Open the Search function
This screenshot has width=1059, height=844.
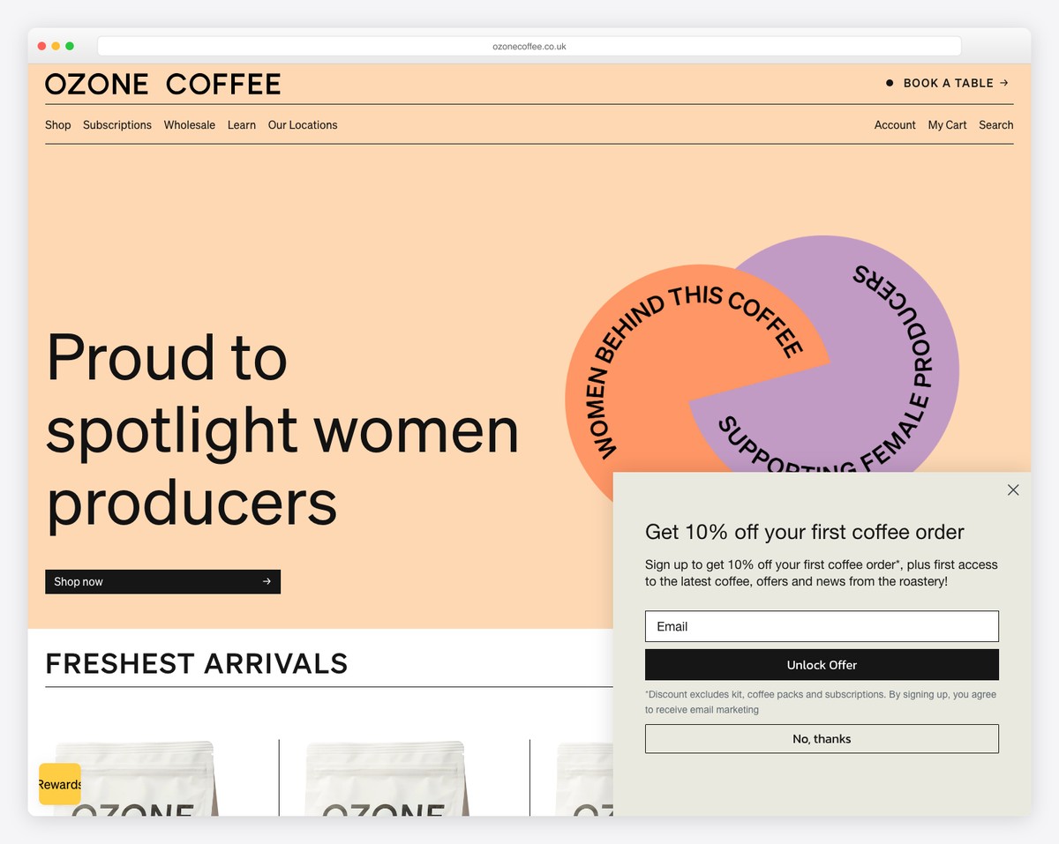click(995, 124)
